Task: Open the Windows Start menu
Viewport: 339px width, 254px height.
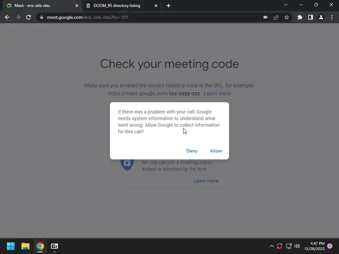Action: (x=11, y=246)
